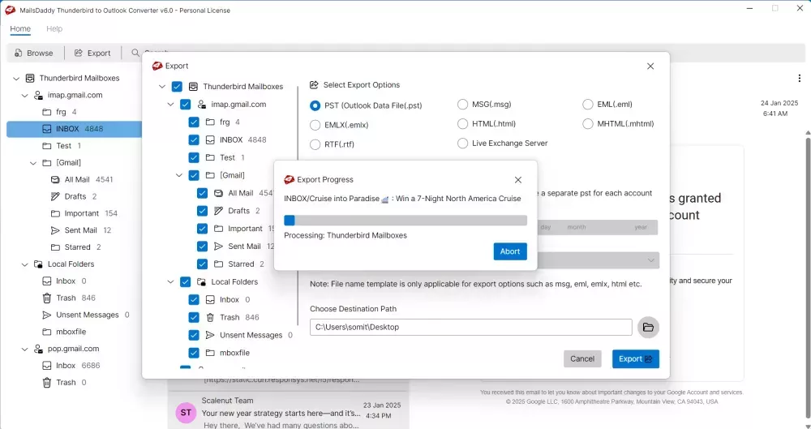Click the mboxfile folder icon in the main tree

point(46,332)
